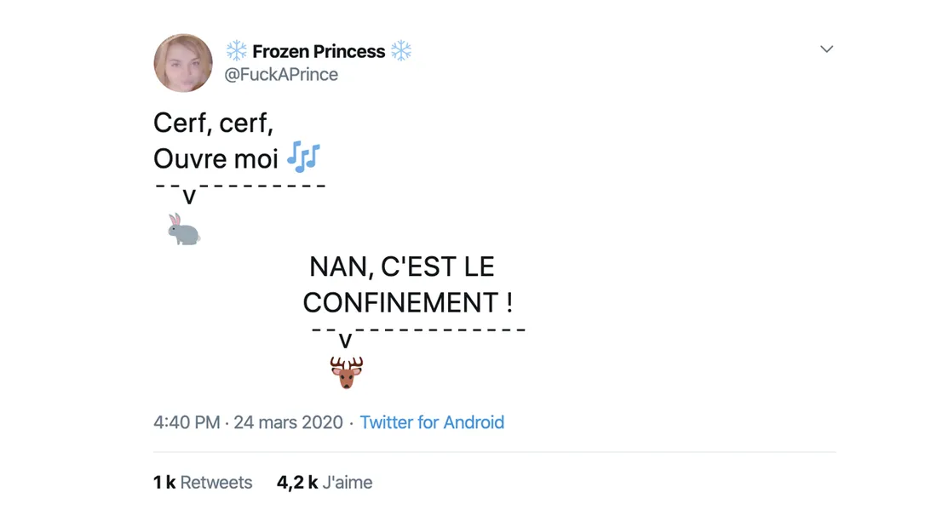This screenshot has width=937, height=527.
Task: Click the "CONFINEMENT !" text
Action: 407,302
